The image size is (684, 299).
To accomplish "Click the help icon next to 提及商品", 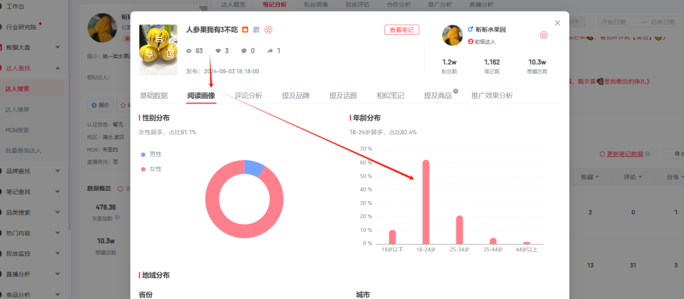I will pyautogui.click(x=455, y=92).
